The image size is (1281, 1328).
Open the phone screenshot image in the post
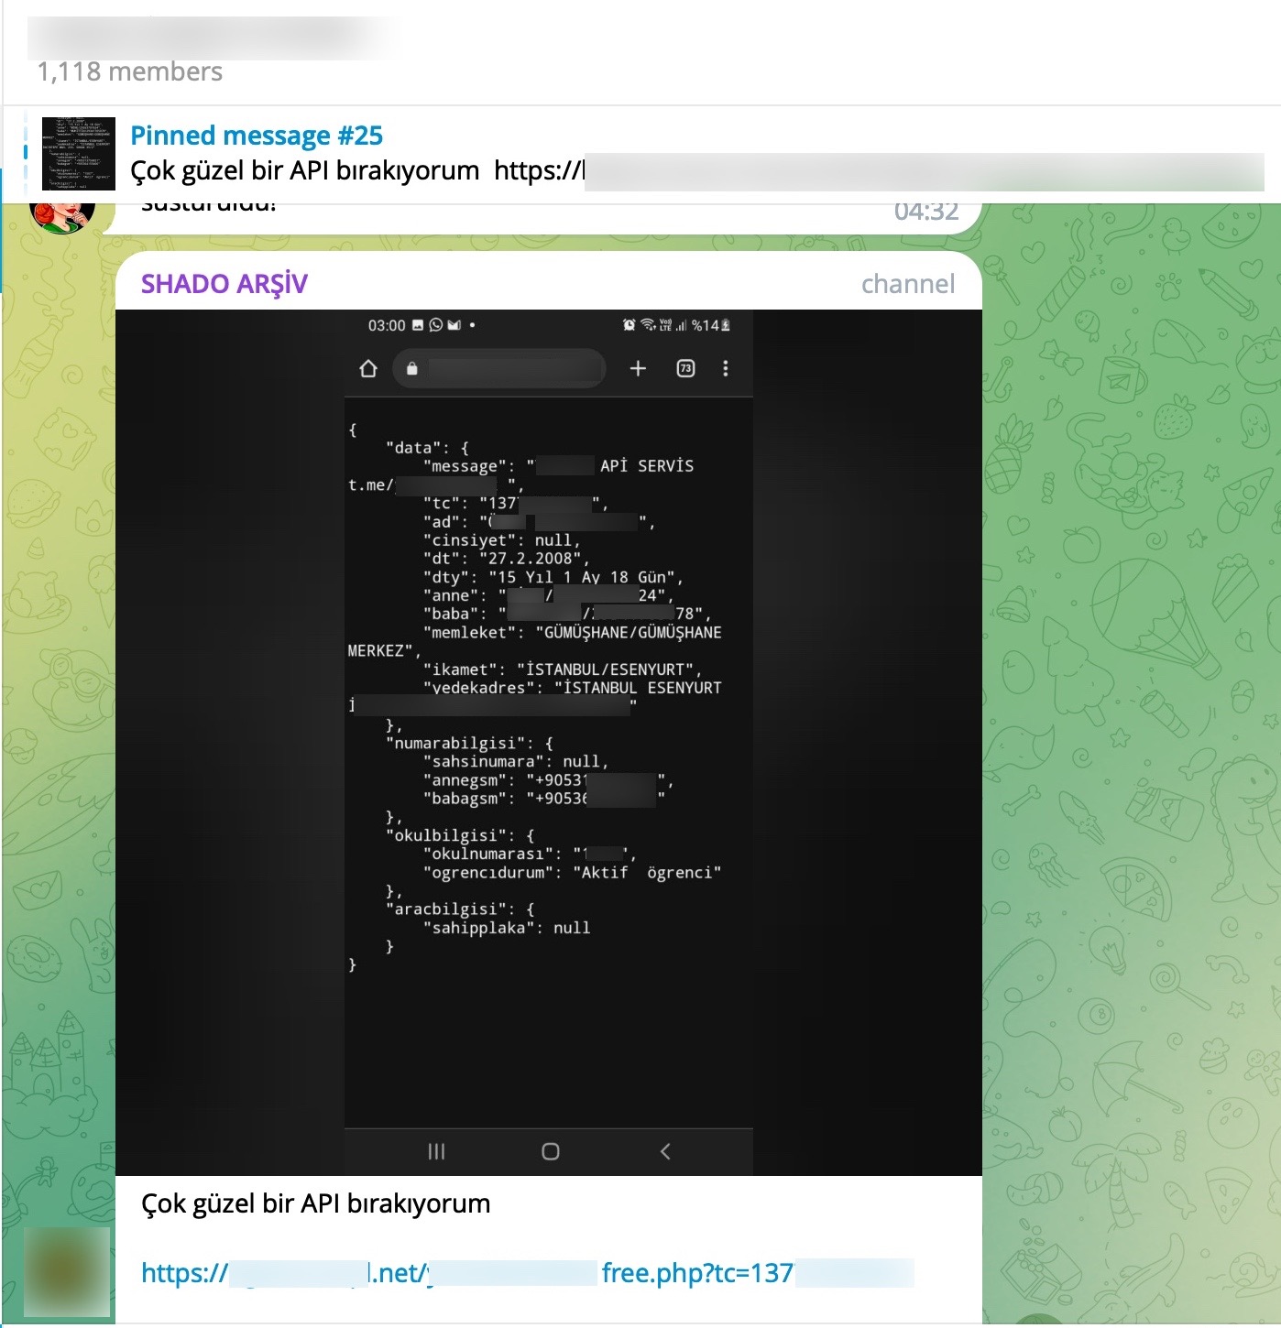tap(549, 743)
